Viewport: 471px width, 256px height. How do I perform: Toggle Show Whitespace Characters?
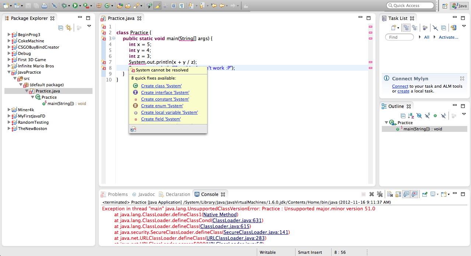click(182, 6)
